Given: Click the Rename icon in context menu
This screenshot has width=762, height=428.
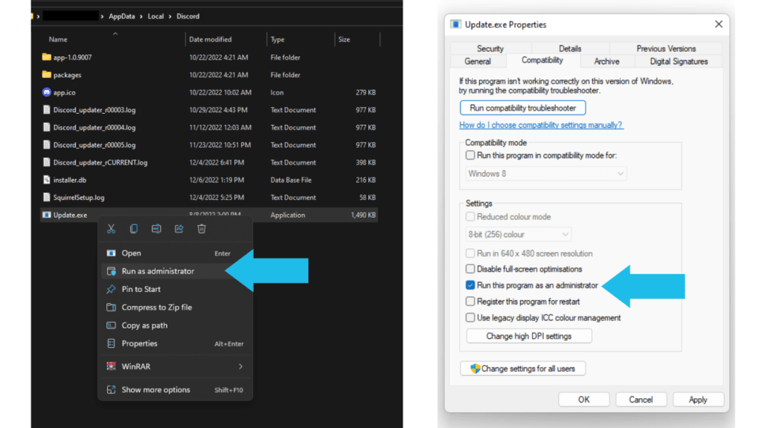Looking at the screenshot, I should click(156, 229).
